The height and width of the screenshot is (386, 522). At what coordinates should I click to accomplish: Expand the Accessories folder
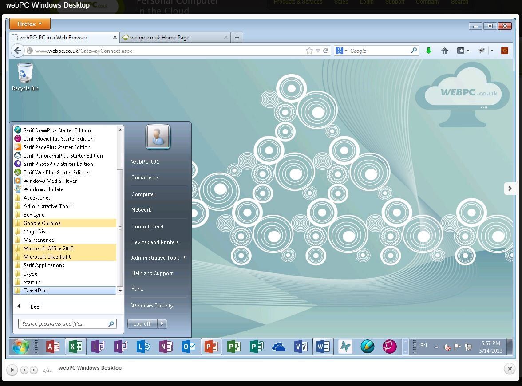[x=65, y=198]
